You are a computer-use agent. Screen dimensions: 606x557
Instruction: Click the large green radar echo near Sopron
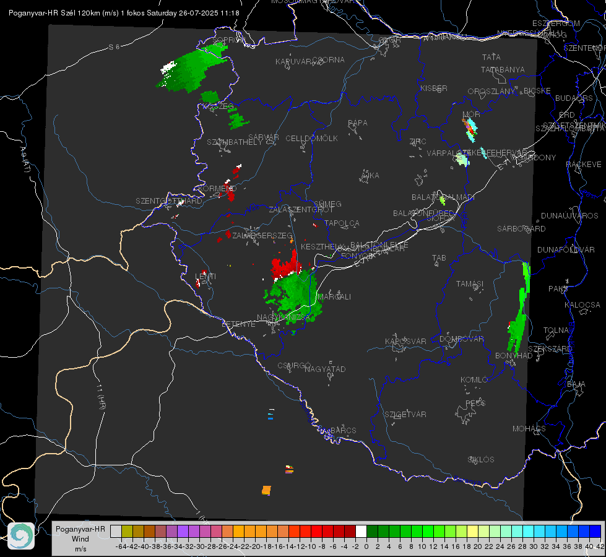click(193, 69)
